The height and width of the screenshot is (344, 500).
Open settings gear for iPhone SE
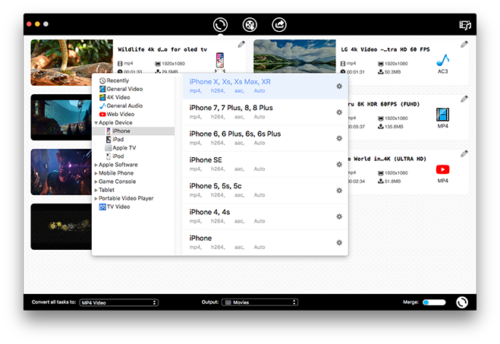tap(339, 164)
